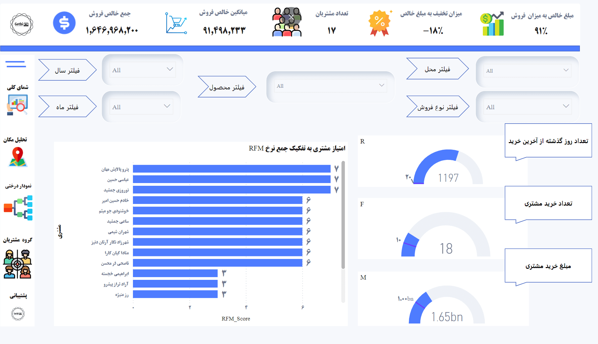Click the M gauge showing 1.65bn
Image resolution: width=598 pixels, height=344 pixels.
tap(447, 305)
